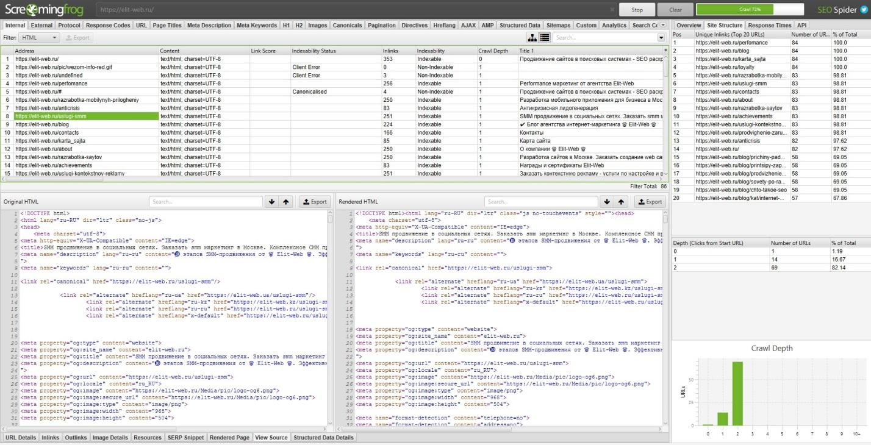Switch to the Overview tab
Screen dimensions: 871x445
coord(689,26)
